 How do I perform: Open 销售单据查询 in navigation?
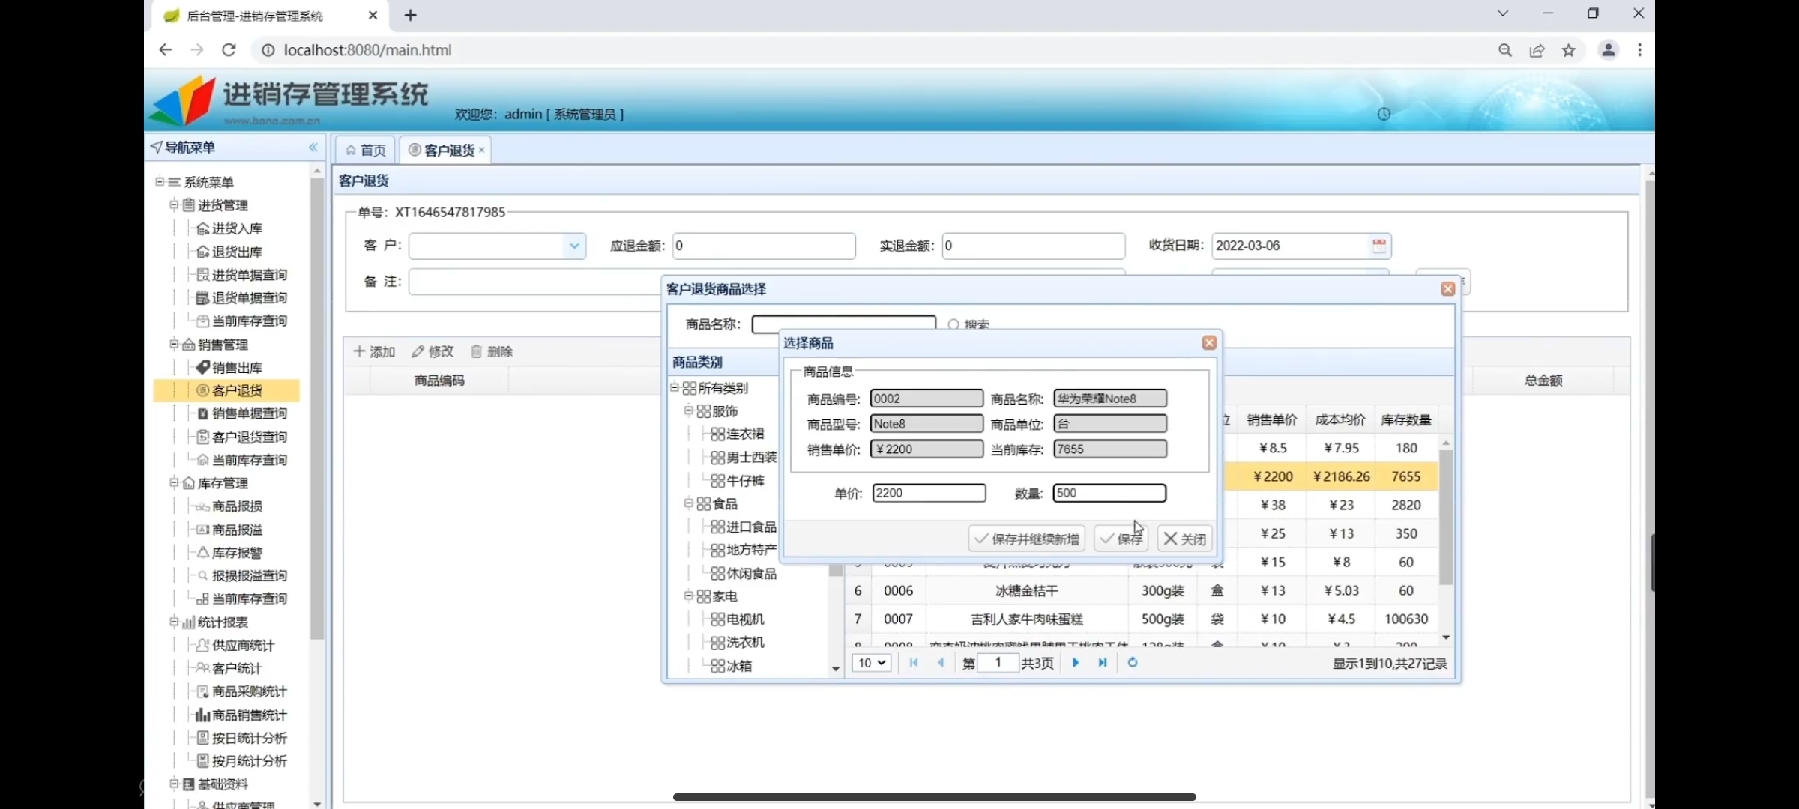coord(249,413)
